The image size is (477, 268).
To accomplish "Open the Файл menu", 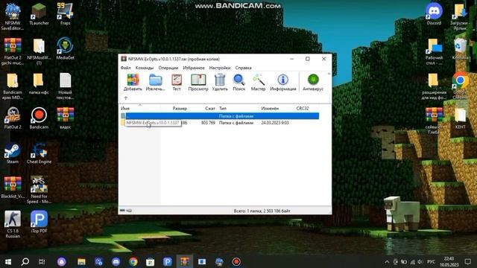I will click(126, 68).
